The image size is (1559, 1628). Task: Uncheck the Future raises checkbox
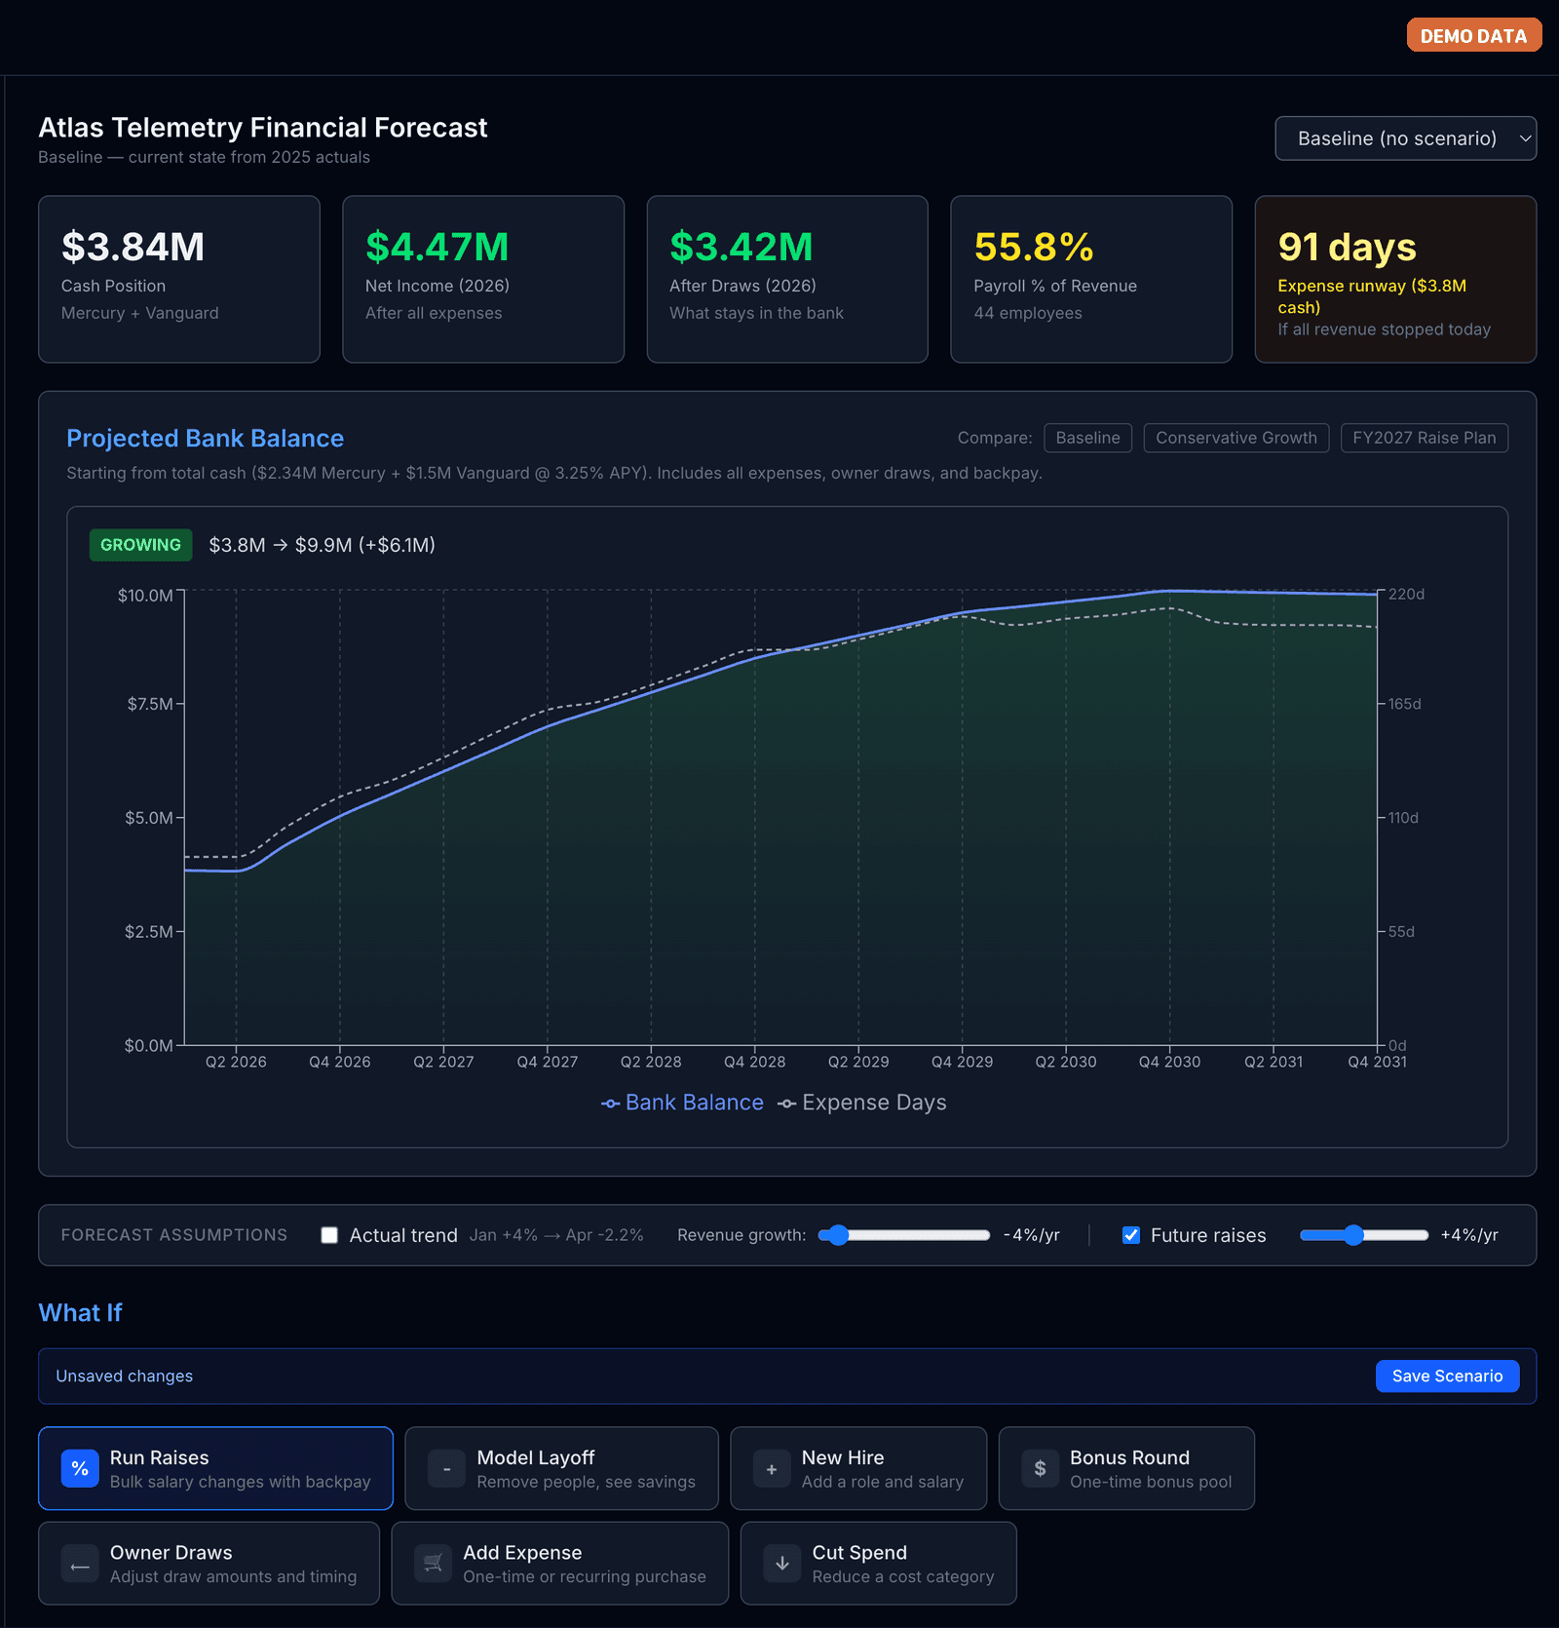tap(1131, 1235)
